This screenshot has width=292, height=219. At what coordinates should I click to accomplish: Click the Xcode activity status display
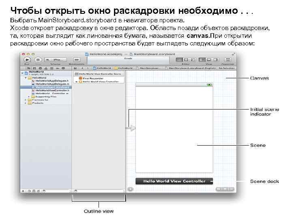pyautogui.click(x=128, y=60)
